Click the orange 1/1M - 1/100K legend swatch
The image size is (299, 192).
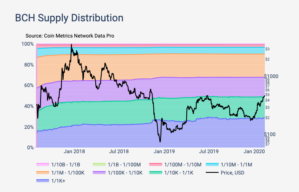(43, 173)
